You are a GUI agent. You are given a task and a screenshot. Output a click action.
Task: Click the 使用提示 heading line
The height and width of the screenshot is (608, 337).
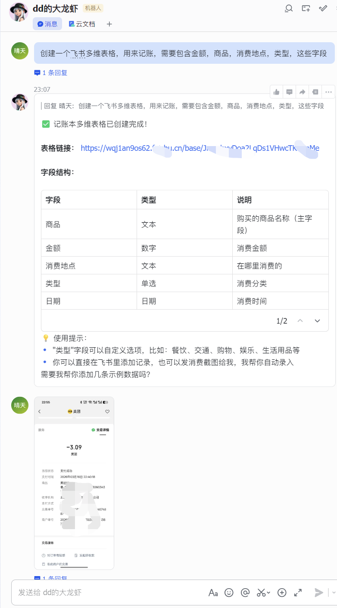click(65, 338)
